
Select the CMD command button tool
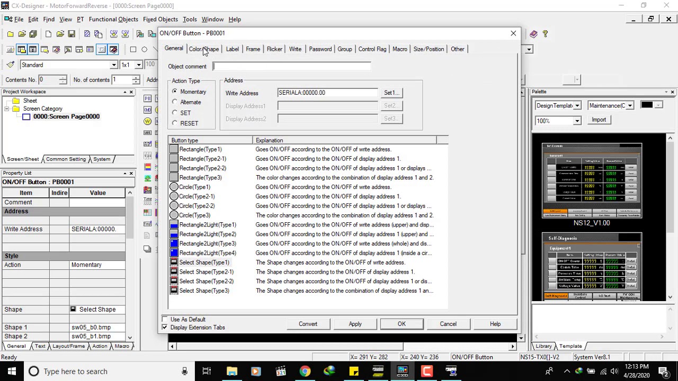147,110
